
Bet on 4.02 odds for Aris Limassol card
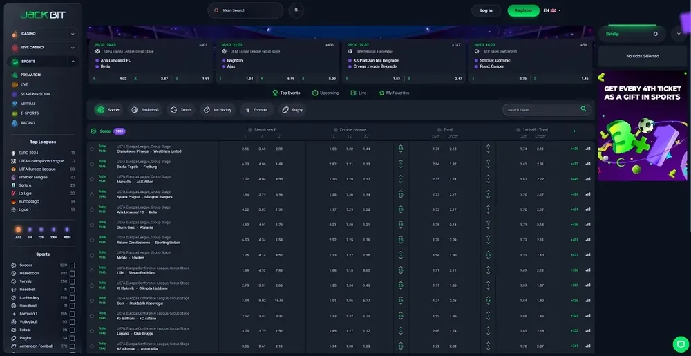[110, 79]
